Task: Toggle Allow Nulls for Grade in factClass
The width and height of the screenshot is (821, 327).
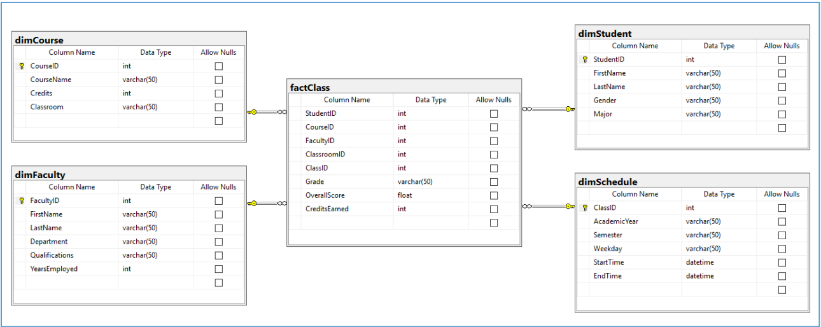Action: pyautogui.click(x=493, y=182)
